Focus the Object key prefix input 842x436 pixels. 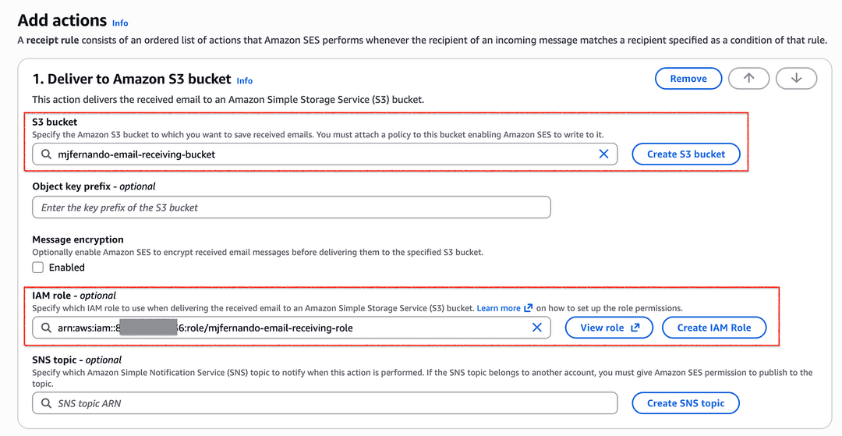pos(292,207)
